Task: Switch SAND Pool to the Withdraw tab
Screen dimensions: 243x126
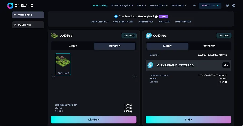Action: pyautogui.click(x=209, y=46)
